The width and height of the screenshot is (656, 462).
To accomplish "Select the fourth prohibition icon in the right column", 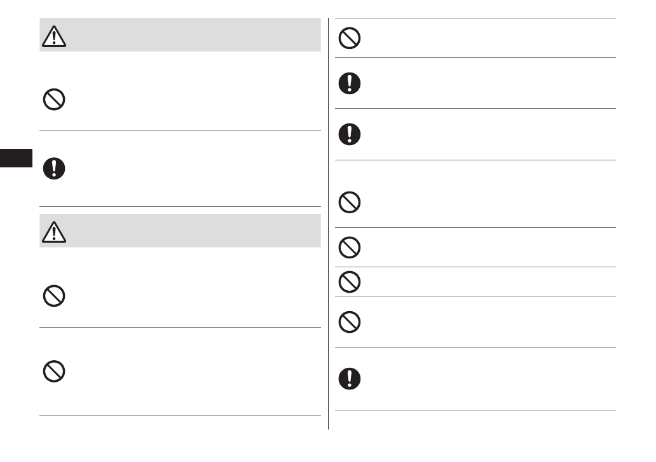I will [x=350, y=282].
